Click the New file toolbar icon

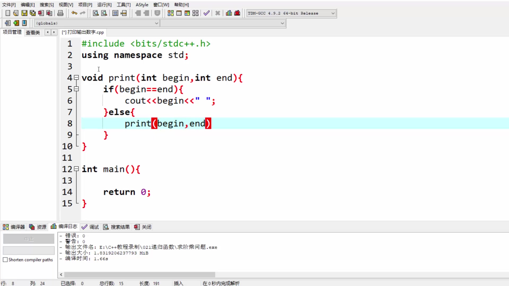tap(8, 13)
